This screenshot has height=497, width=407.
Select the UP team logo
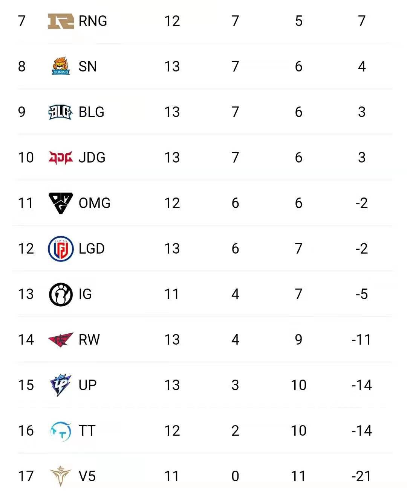[60, 385]
